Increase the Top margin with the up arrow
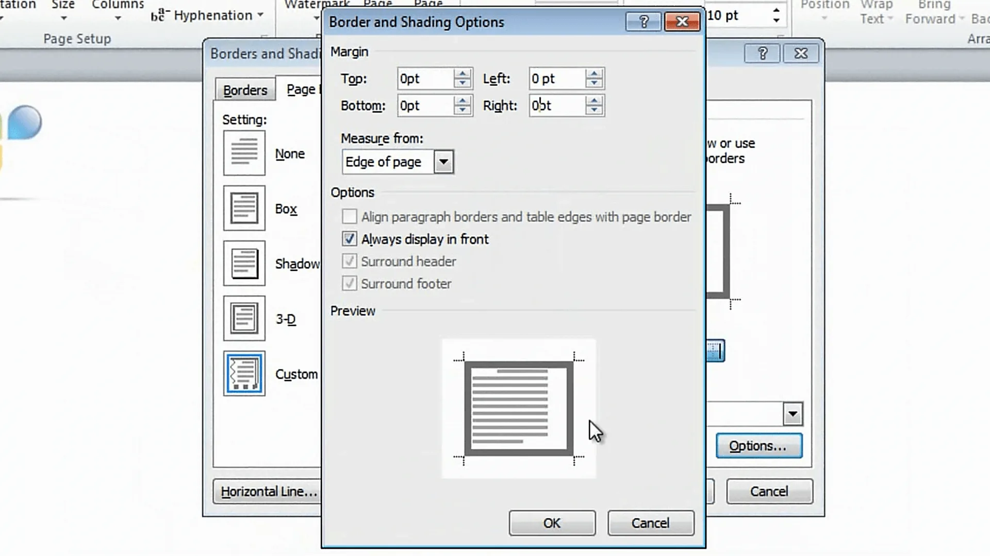The image size is (990, 556). click(x=461, y=73)
